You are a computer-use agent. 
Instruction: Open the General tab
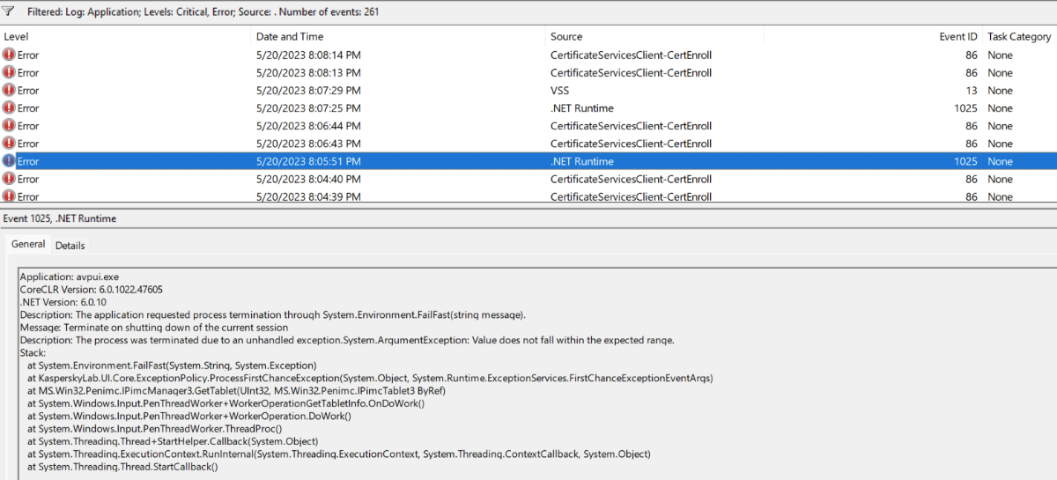[28, 244]
